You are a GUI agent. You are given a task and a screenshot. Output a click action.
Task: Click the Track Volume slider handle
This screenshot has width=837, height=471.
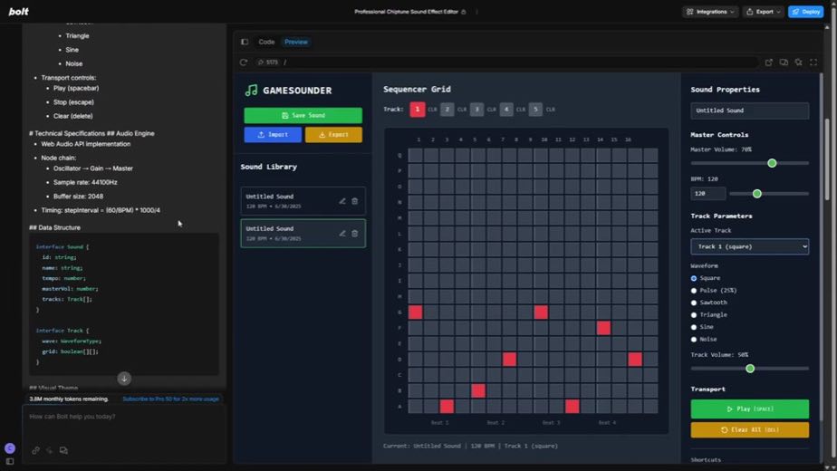coord(750,369)
